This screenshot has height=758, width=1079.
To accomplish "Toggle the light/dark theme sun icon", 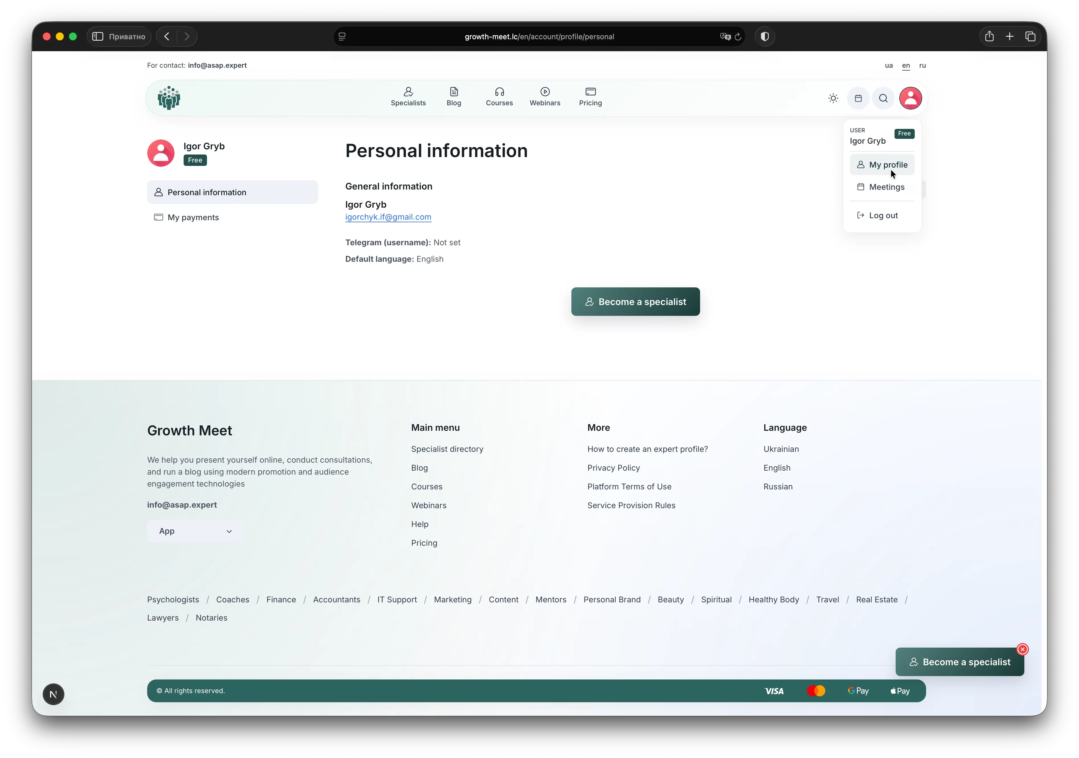I will click(x=833, y=98).
